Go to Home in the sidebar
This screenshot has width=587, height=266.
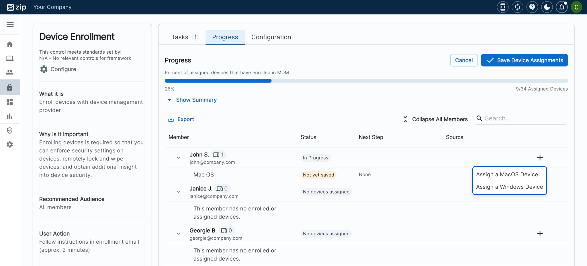[x=10, y=44]
